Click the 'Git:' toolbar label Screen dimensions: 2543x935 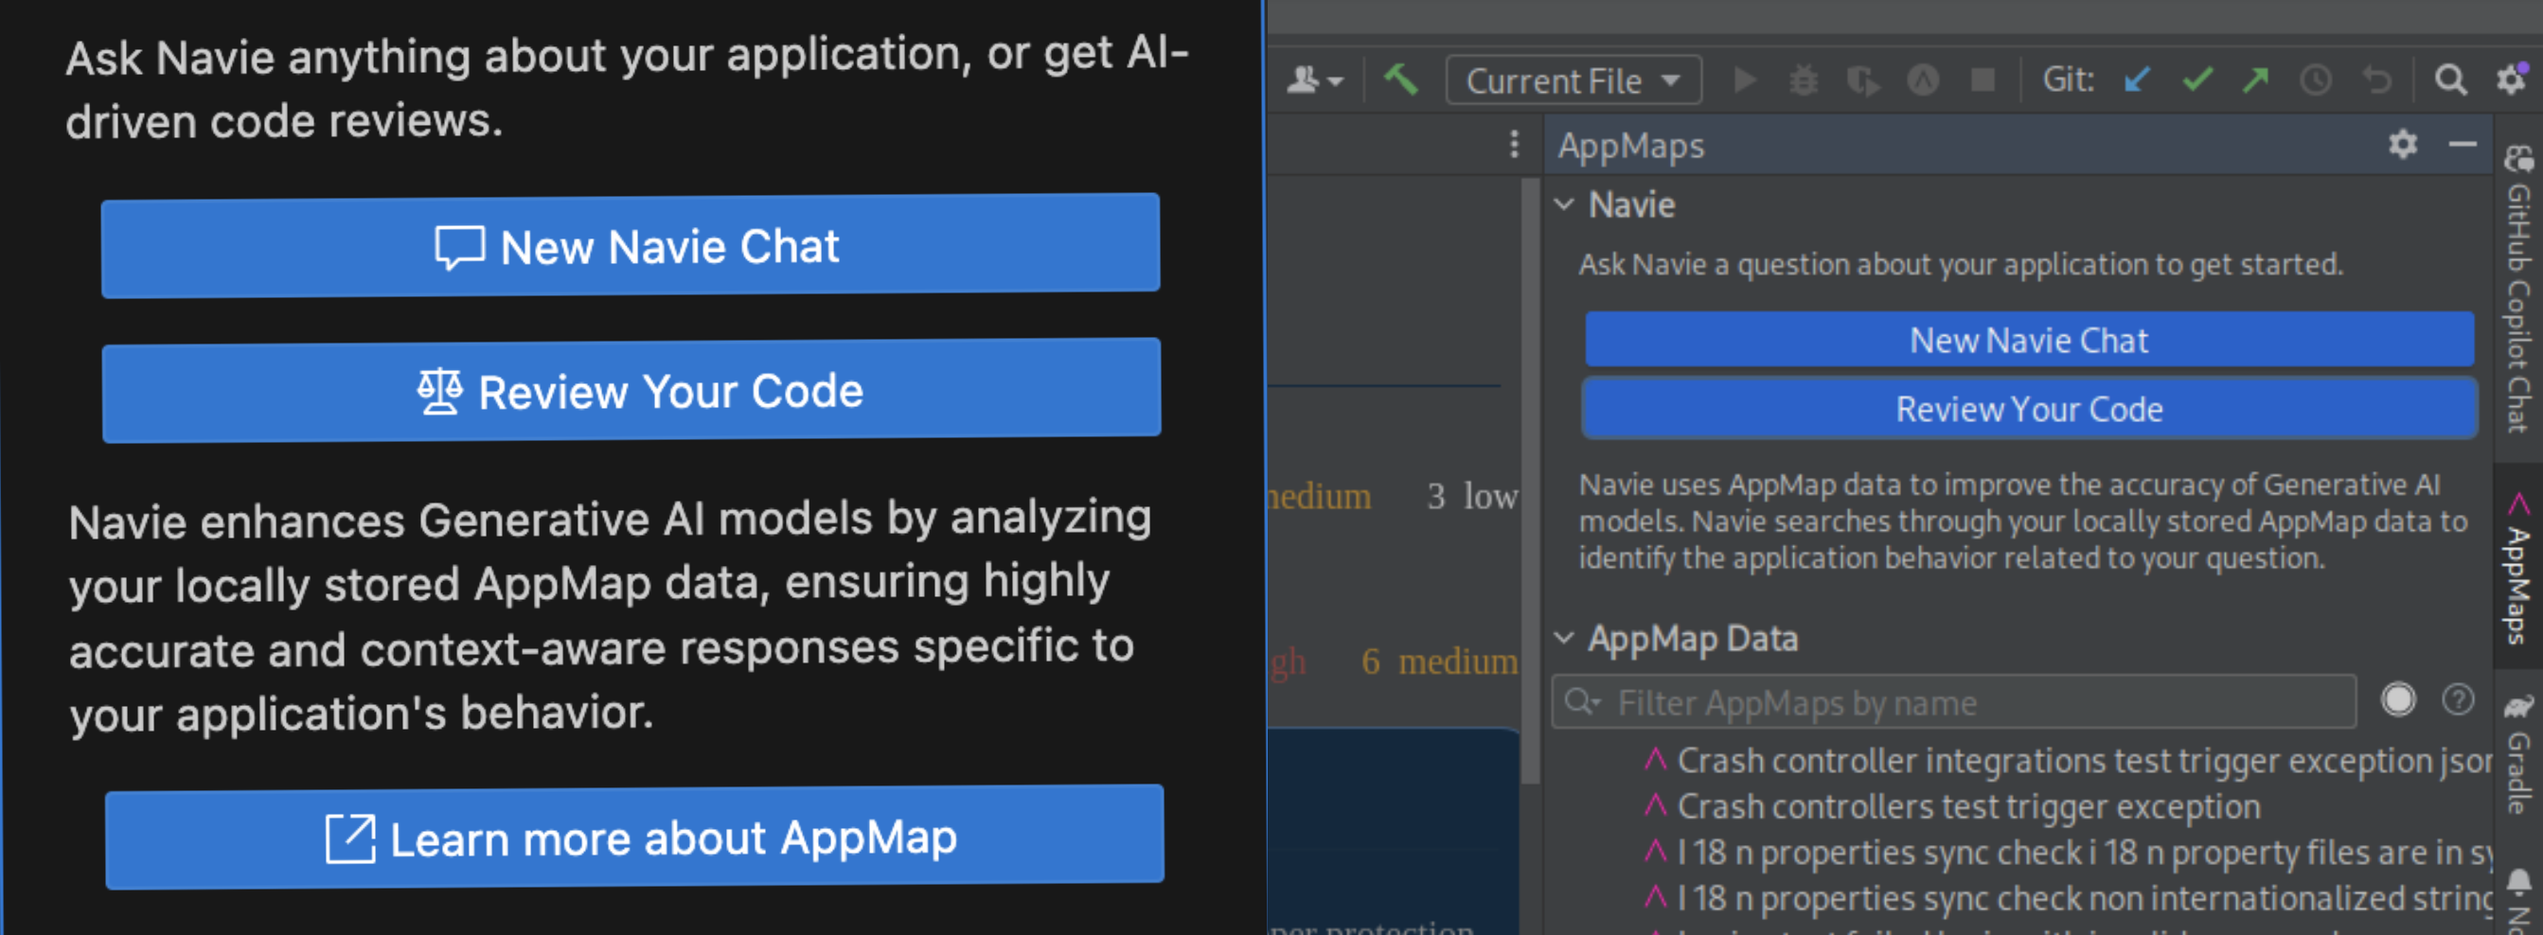pyautogui.click(x=2068, y=79)
